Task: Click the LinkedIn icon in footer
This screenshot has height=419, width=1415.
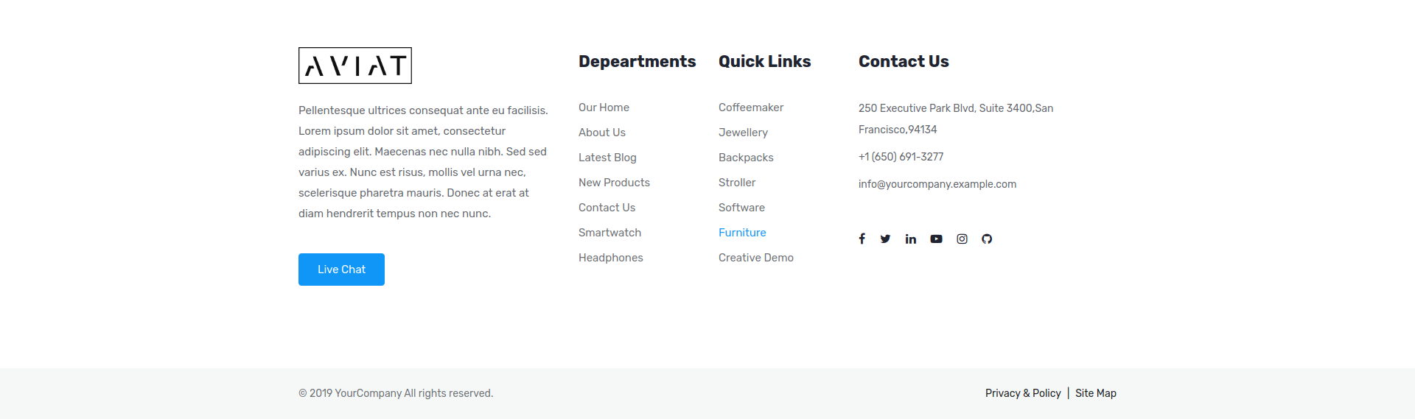Action: click(x=911, y=239)
